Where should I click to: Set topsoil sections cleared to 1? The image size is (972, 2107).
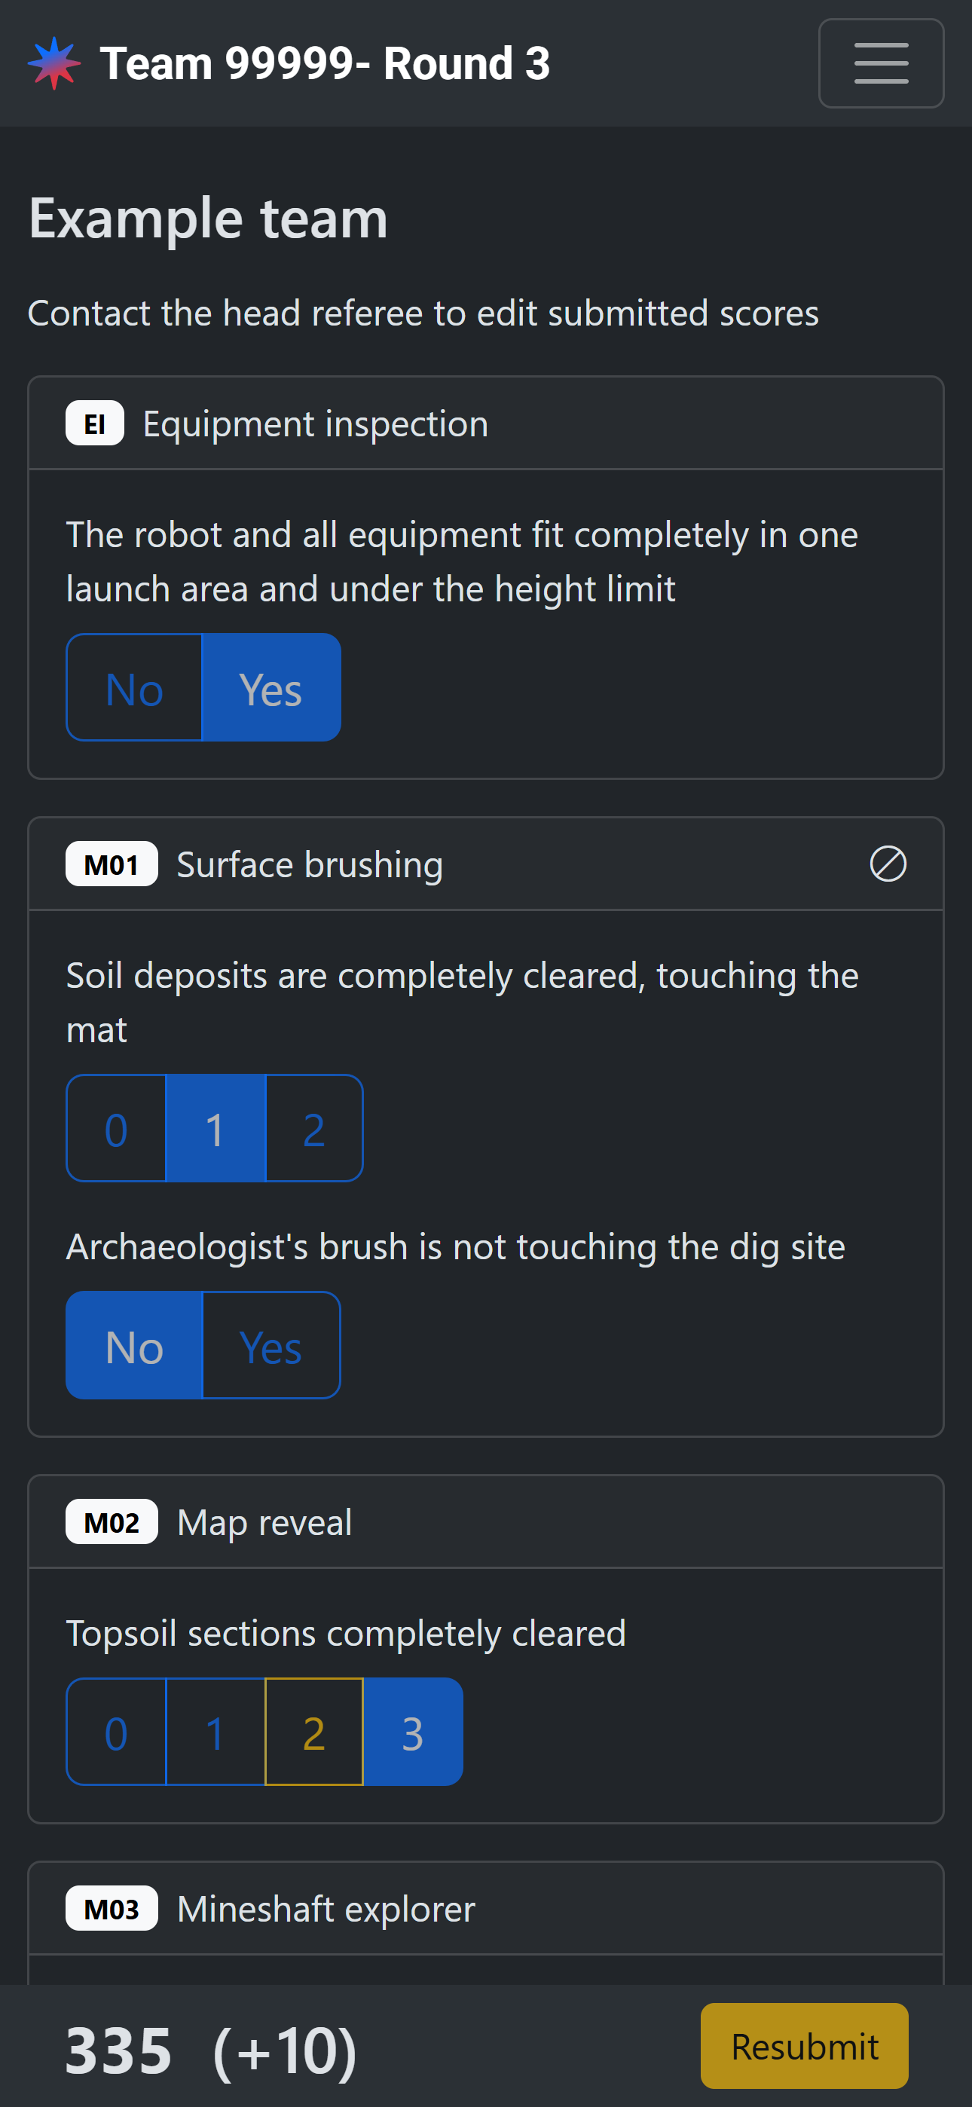215,1732
